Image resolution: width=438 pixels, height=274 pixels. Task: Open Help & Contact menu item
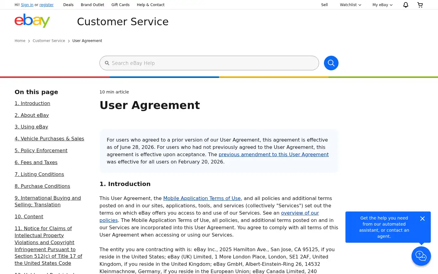[151, 5]
